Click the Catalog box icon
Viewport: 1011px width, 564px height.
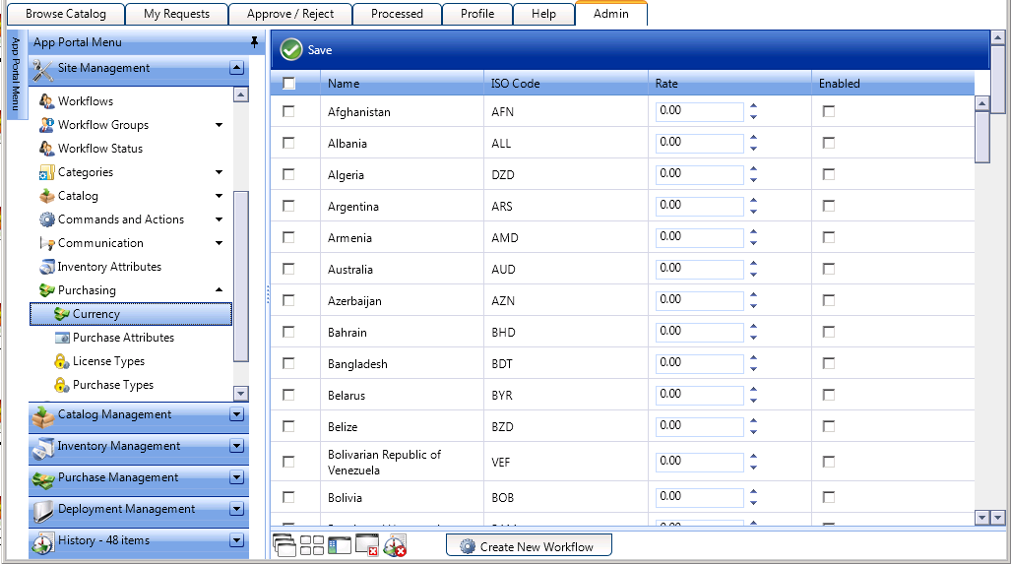click(46, 196)
